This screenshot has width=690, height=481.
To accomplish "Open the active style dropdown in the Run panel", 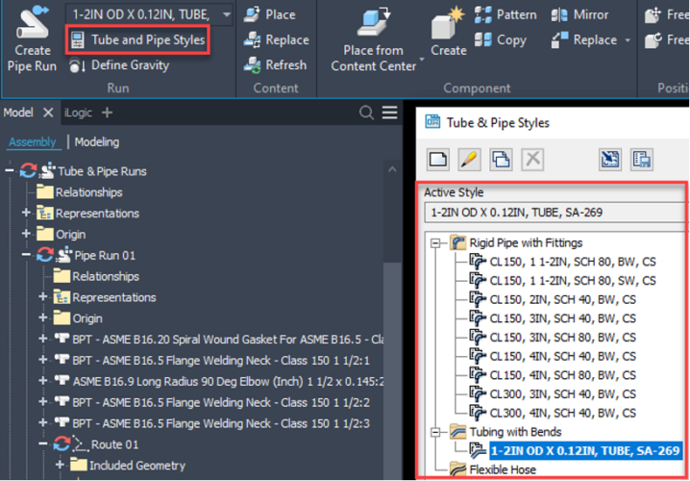I will (x=226, y=14).
